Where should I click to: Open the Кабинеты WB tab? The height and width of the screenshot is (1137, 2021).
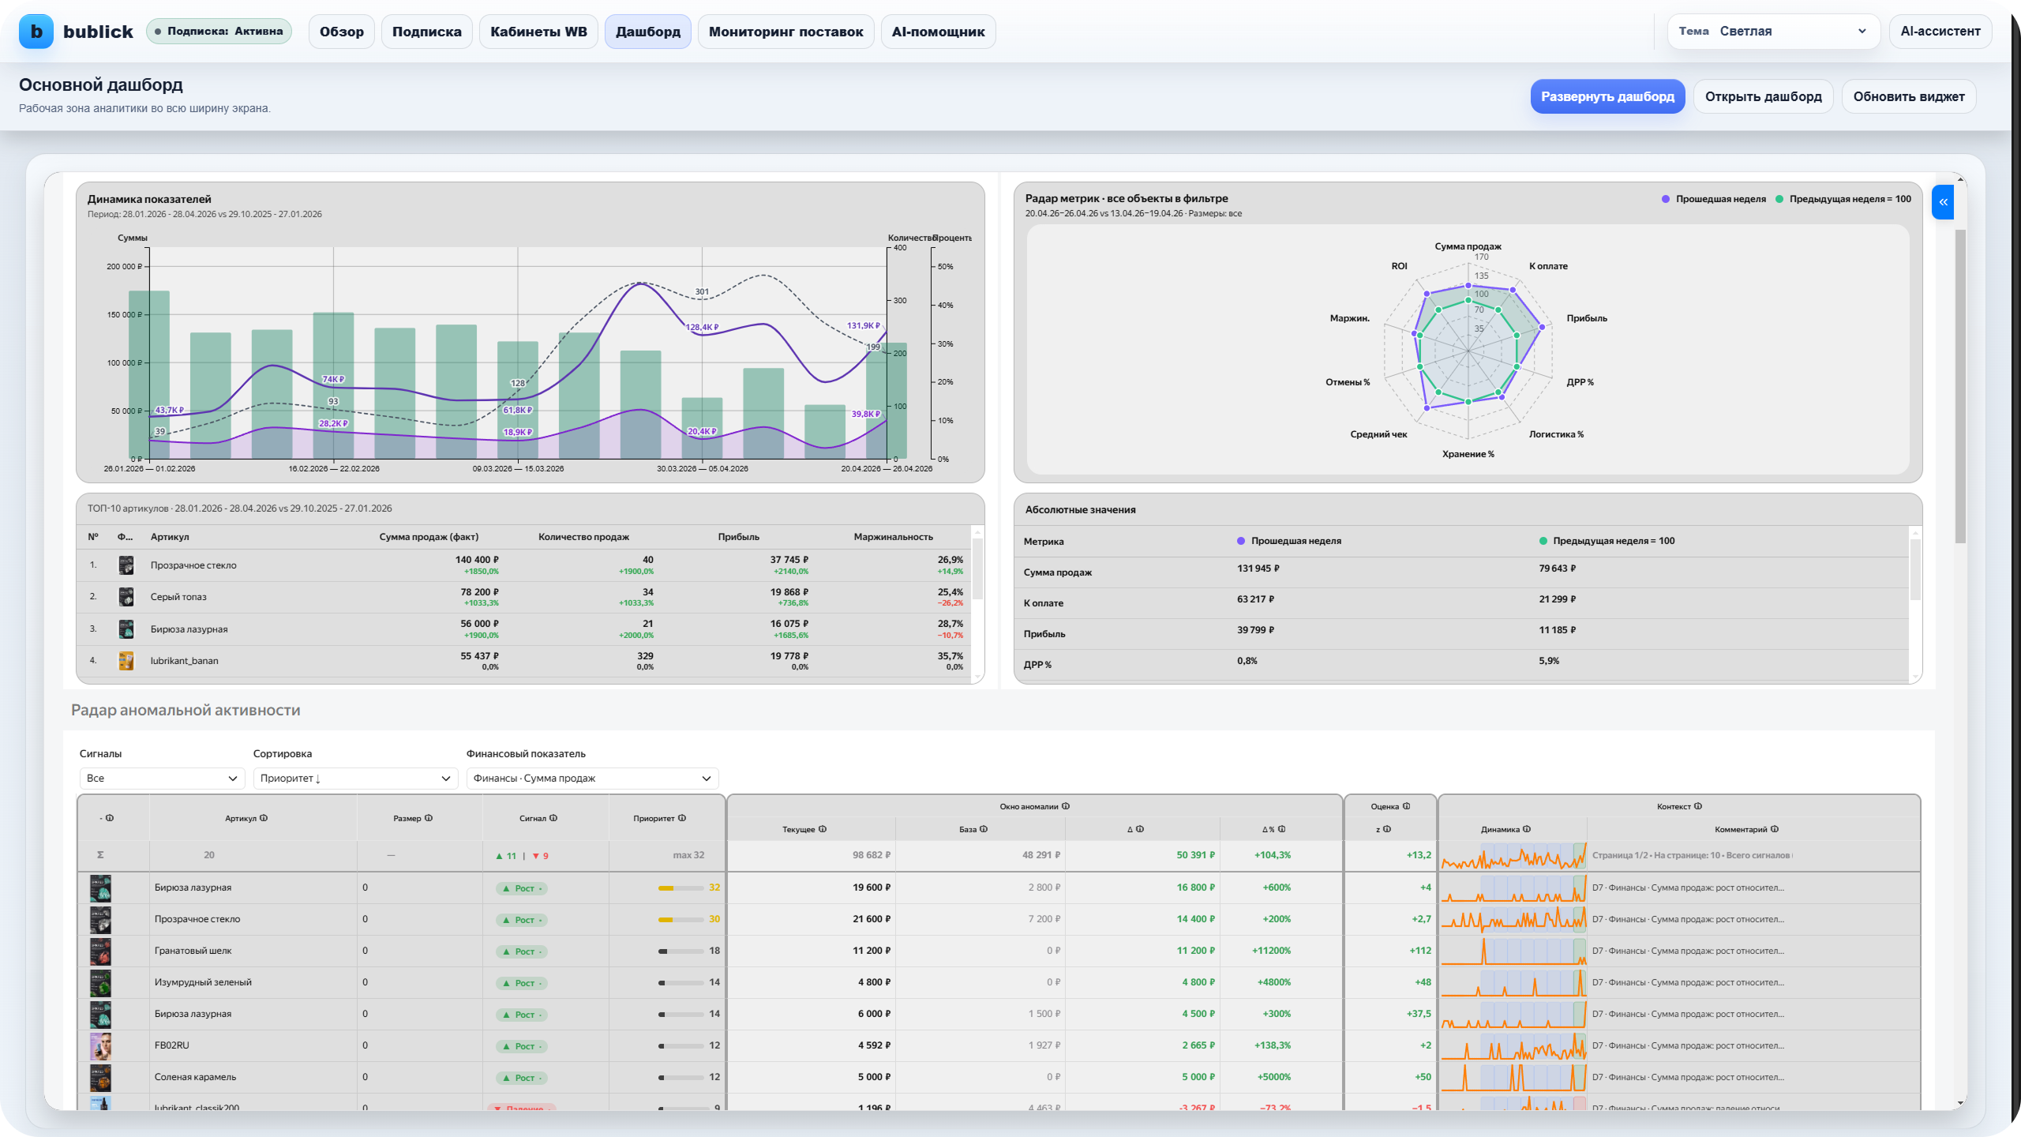(538, 32)
